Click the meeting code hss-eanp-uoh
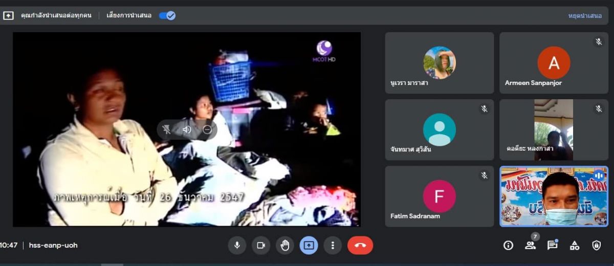Image resolution: width=614 pixels, height=266 pixels. 53,246
